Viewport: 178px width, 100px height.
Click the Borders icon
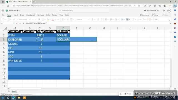pos(43,19)
